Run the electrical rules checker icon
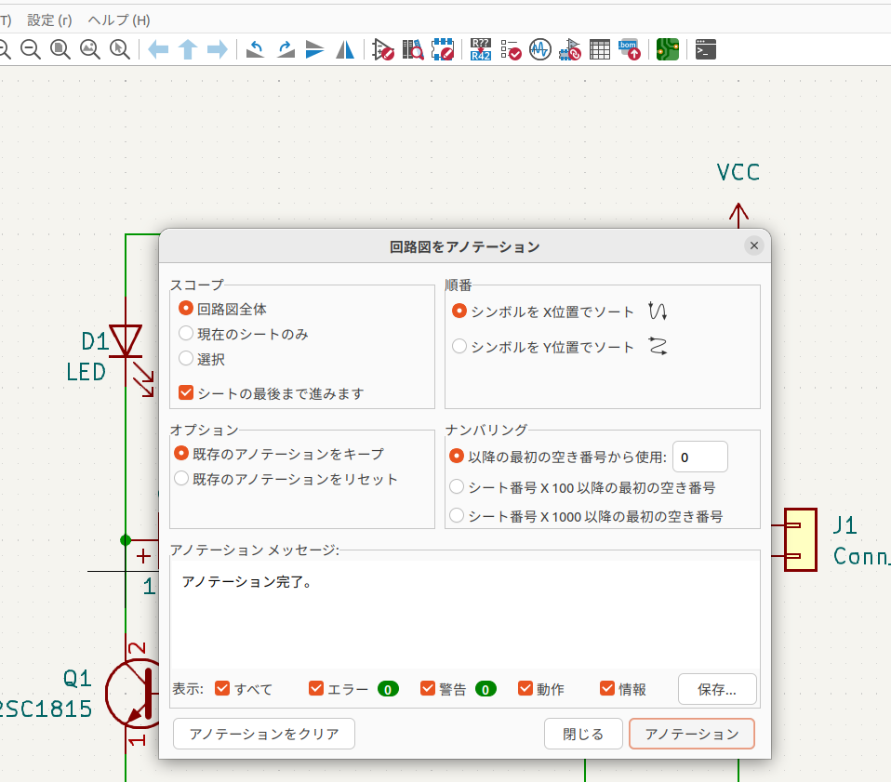Screen dimensions: 891x782 [511, 50]
